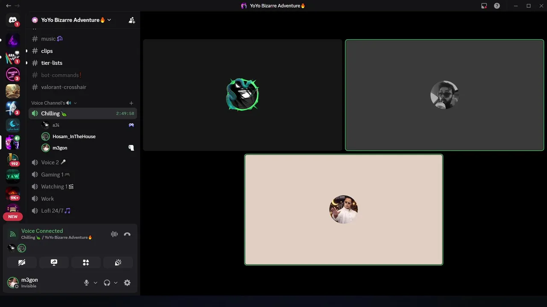Viewport: 547px width, 307px height.
Task: Open the soundboard
Action: pos(118,263)
